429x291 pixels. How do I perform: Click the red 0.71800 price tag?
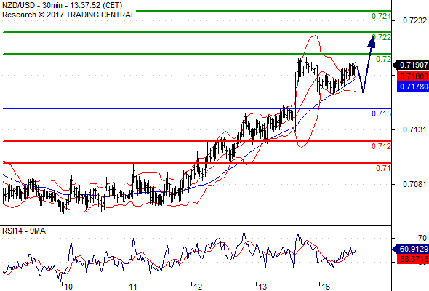tap(413, 76)
